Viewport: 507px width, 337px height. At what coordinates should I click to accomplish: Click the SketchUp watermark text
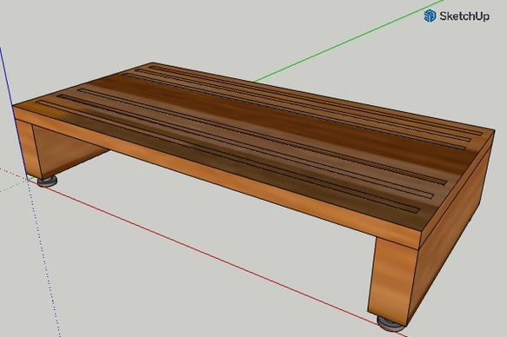[464, 16]
